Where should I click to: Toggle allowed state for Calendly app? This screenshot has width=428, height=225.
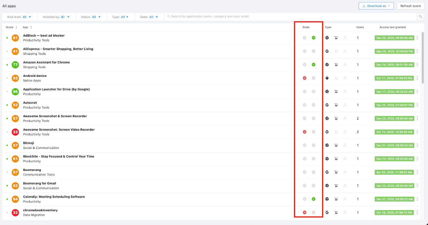coord(314,199)
